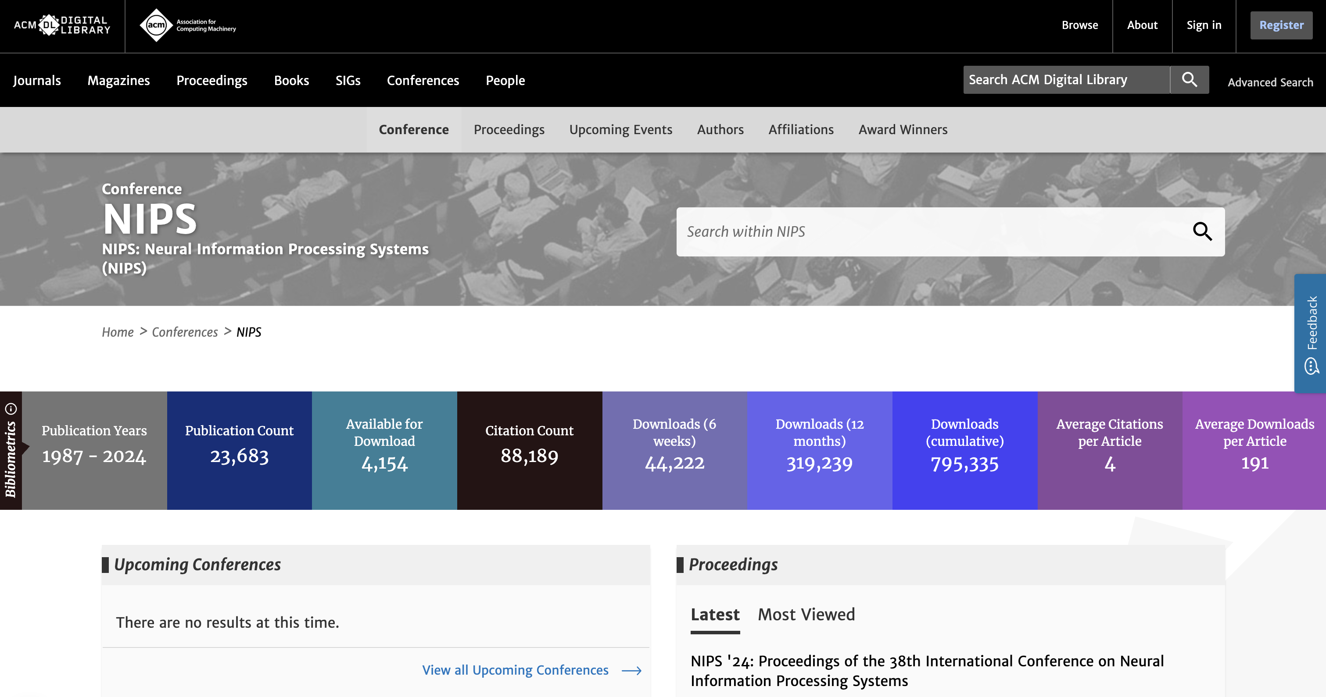Open the Proceedings section of the conference page
The height and width of the screenshot is (697, 1326).
509,130
